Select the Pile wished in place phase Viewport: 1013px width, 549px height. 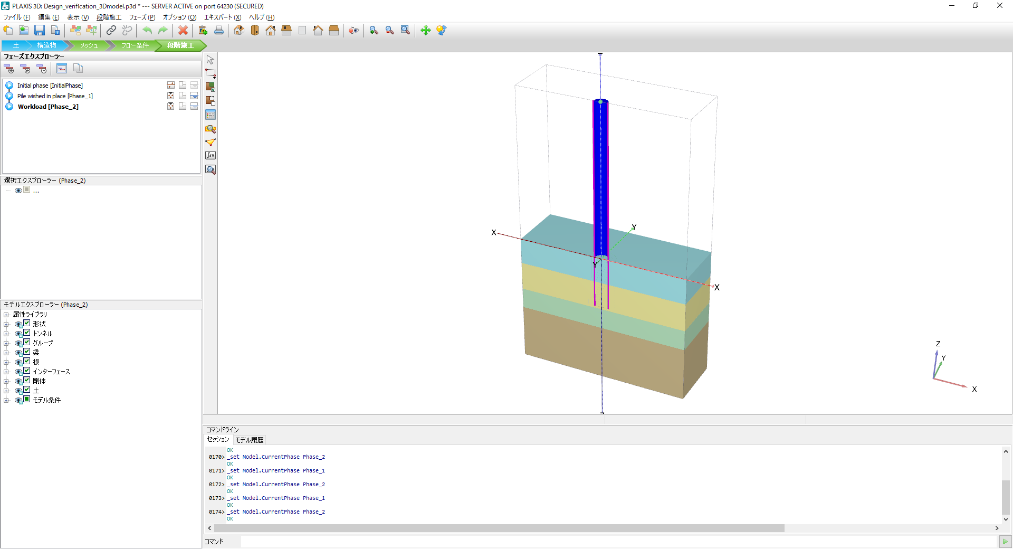pos(55,96)
